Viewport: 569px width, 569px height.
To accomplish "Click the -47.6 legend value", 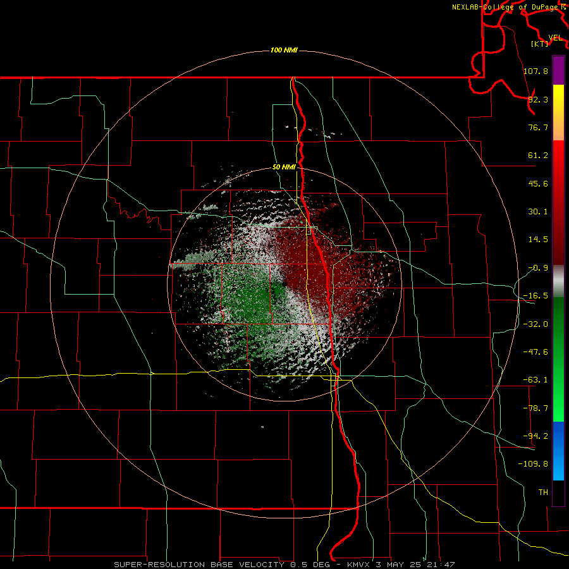I will click(x=535, y=352).
